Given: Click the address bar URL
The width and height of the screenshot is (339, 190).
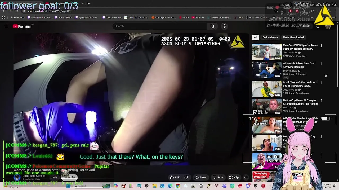Looking at the screenshot, I should pyautogui.click(x=49, y=11).
